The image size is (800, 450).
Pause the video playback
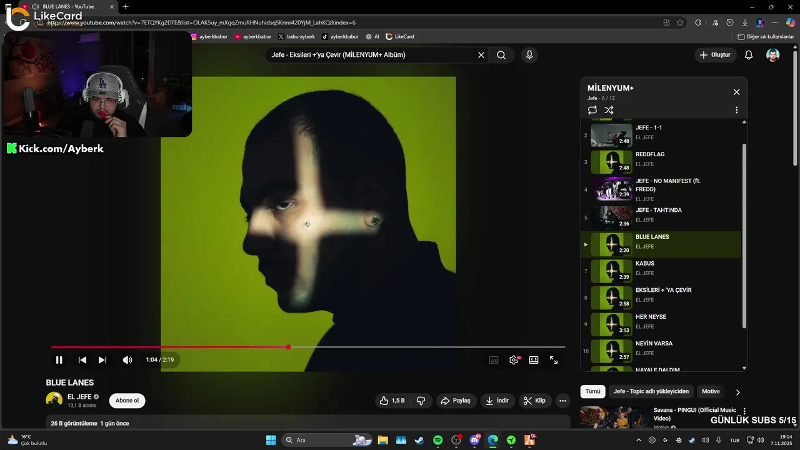[59, 360]
